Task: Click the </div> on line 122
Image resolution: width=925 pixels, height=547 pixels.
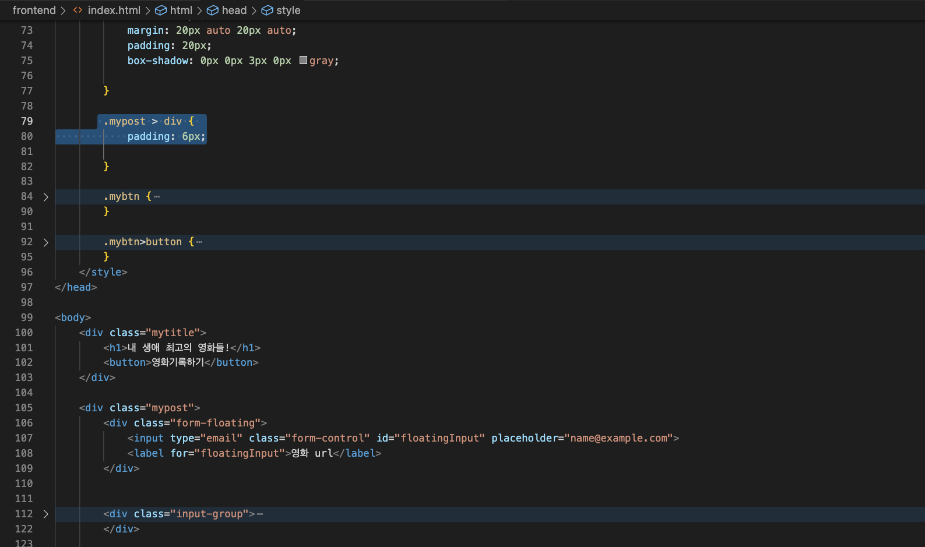Action: (121, 529)
